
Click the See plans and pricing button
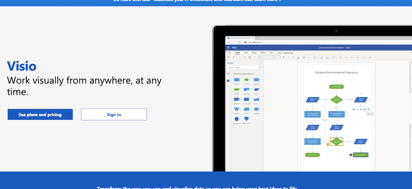point(40,115)
